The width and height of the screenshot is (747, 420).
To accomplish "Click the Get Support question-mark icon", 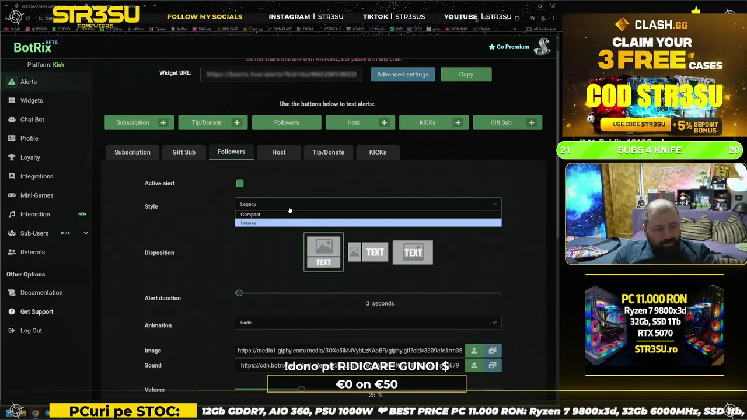I will click(12, 311).
